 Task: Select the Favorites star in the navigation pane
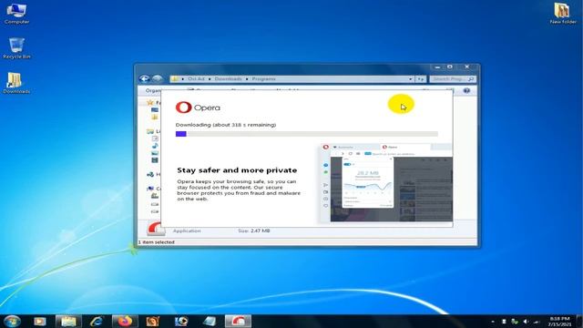(x=150, y=102)
